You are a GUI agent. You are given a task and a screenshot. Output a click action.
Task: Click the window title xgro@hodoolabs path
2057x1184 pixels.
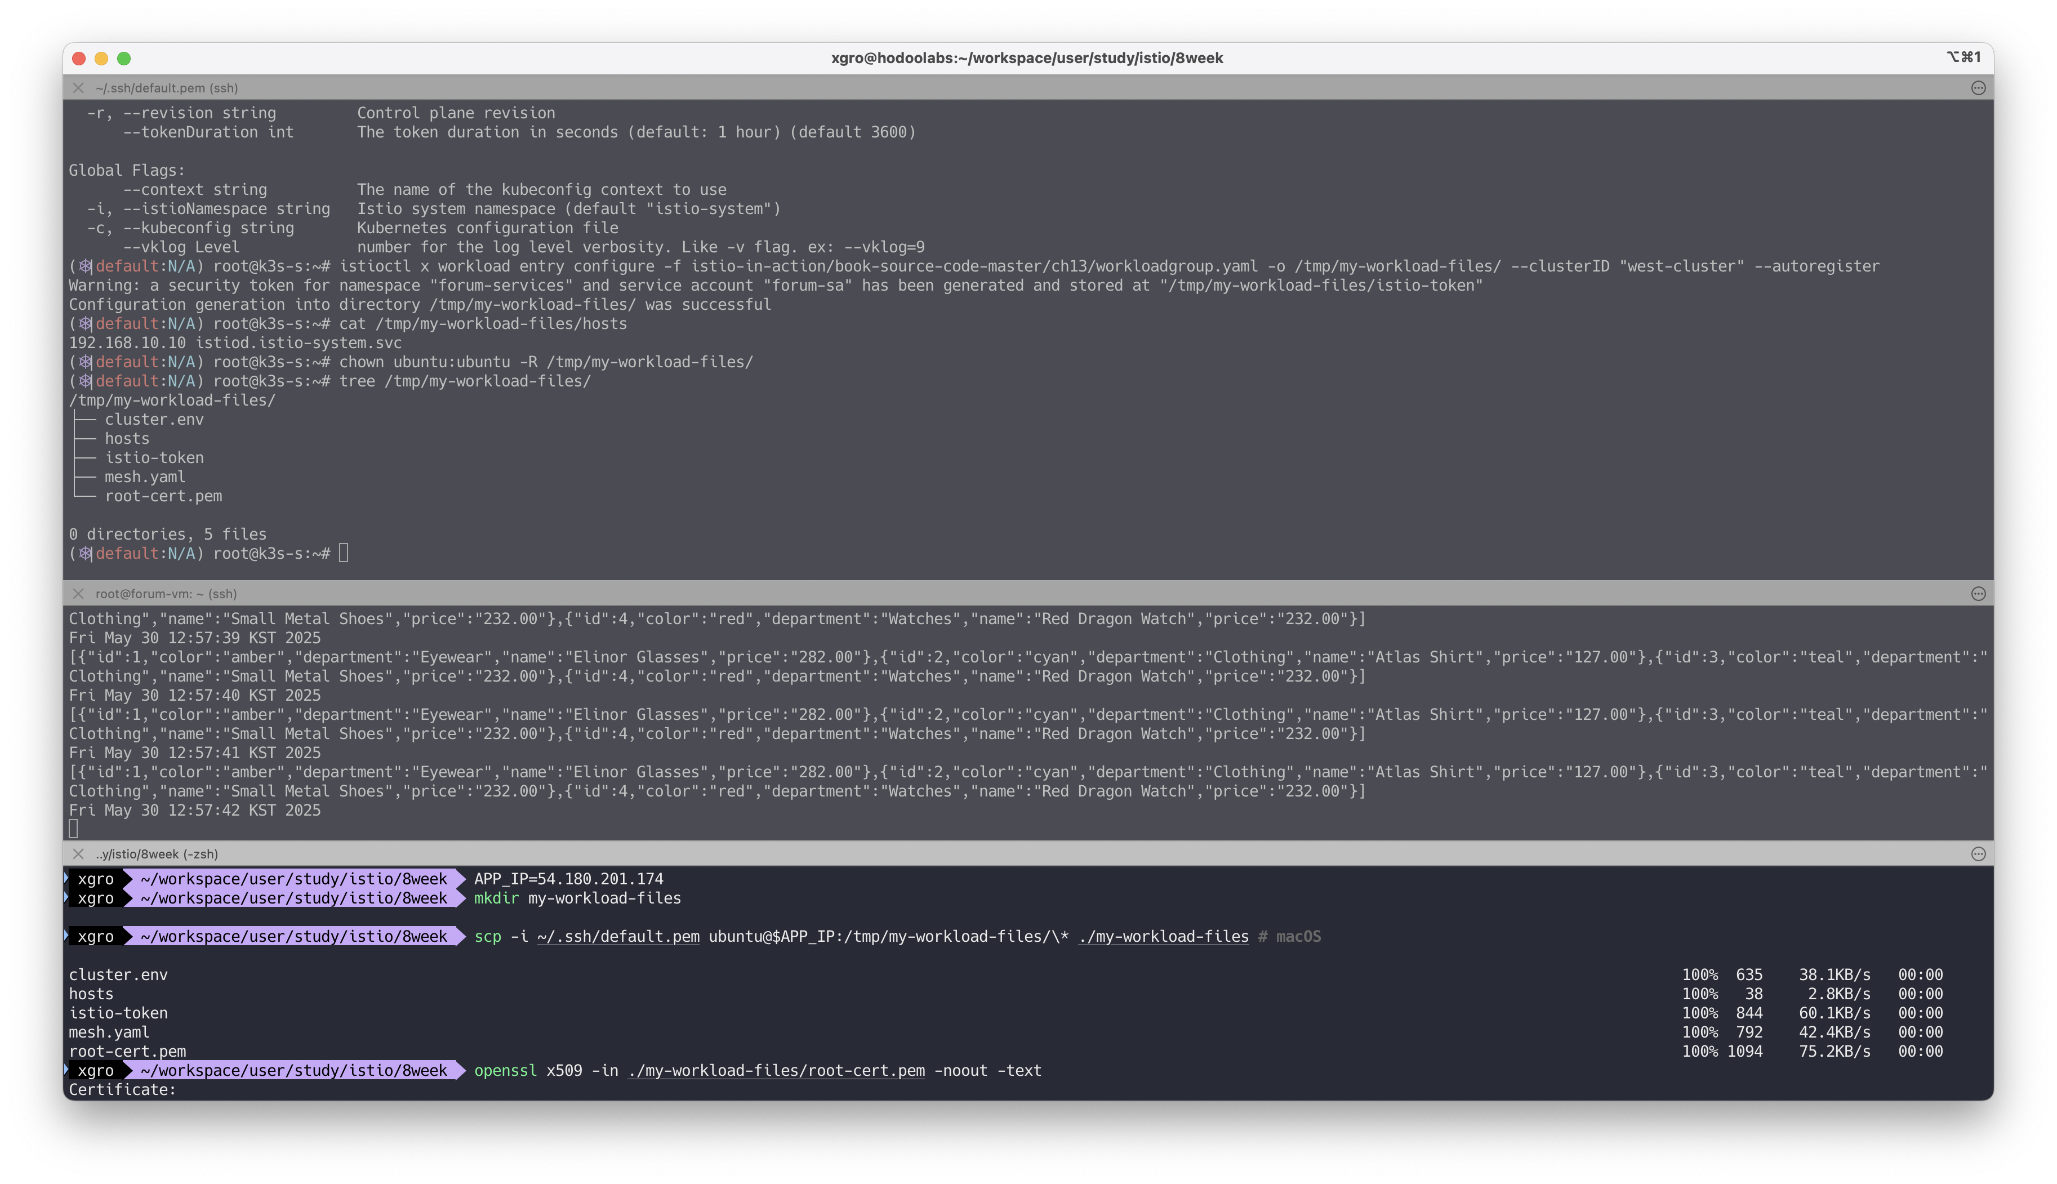1027,58
